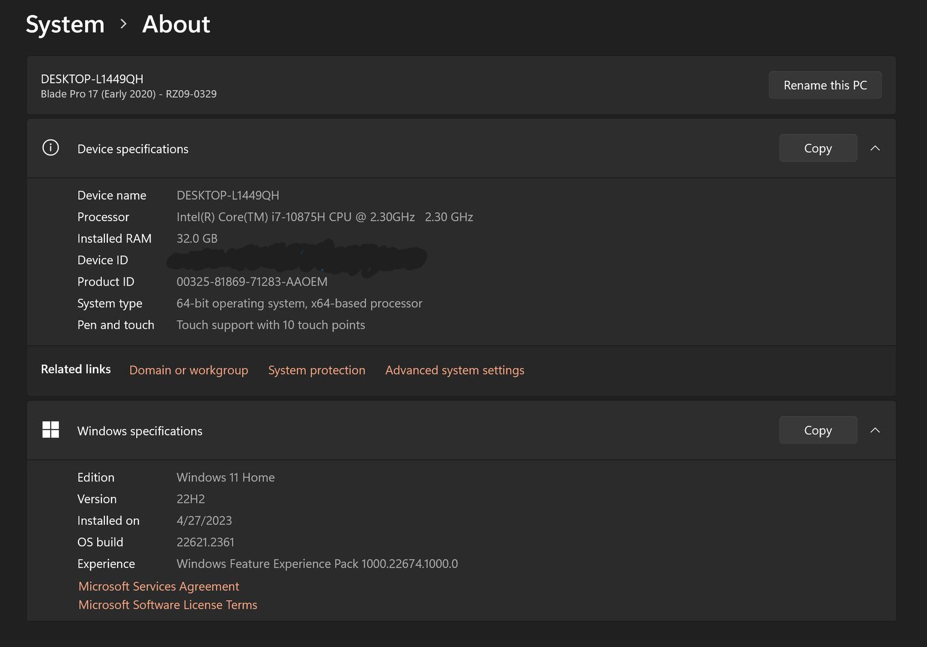The height and width of the screenshot is (647, 927).
Task: Click Rename this PC button
Action: click(x=825, y=85)
